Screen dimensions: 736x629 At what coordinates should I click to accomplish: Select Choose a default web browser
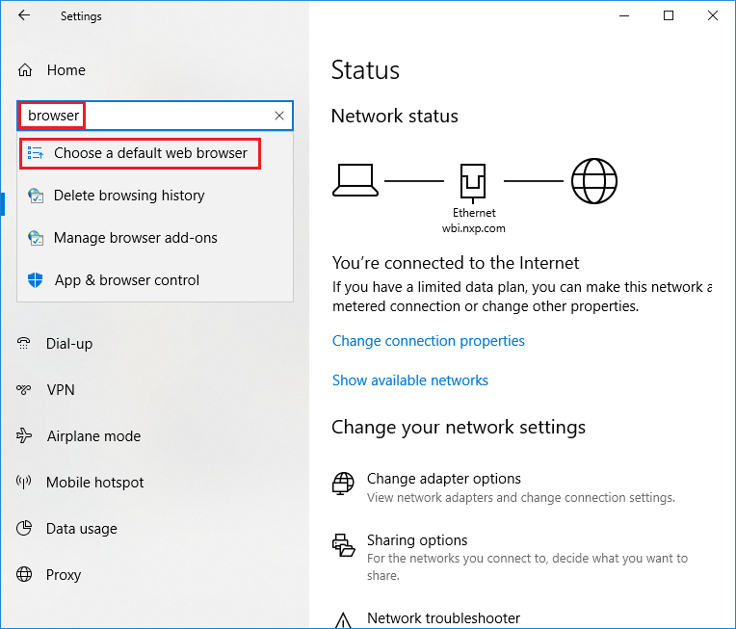click(150, 153)
